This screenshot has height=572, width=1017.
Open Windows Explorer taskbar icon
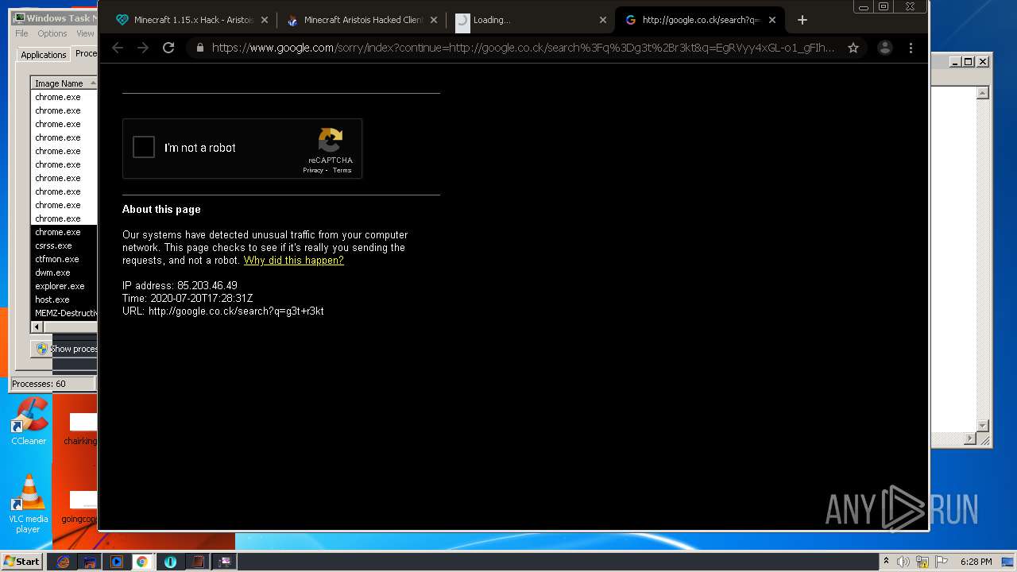pyautogui.click(x=90, y=562)
